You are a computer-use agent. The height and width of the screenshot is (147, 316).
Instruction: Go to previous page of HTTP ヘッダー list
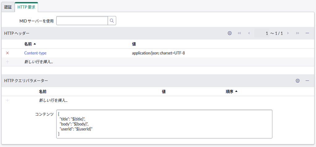pos(249,33)
